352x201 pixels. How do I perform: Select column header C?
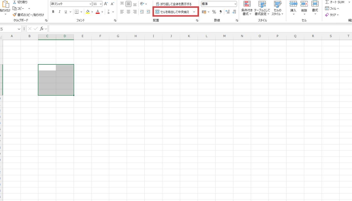point(47,36)
